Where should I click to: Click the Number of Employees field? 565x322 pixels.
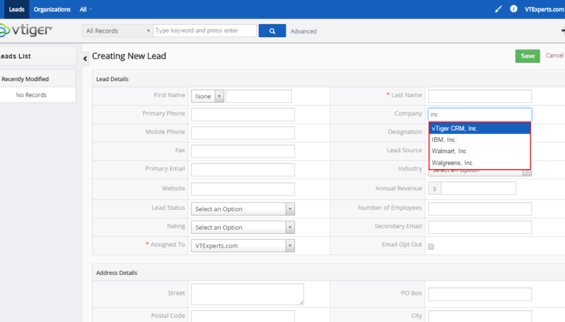click(480, 209)
